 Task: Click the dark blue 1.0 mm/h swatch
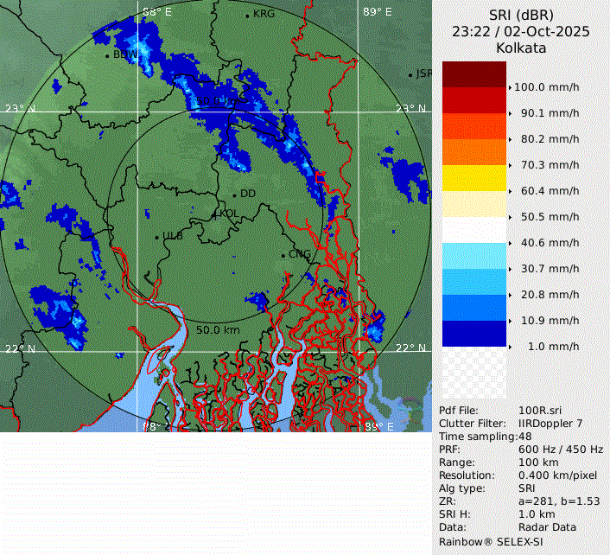pyautogui.click(x=473, y=334)
